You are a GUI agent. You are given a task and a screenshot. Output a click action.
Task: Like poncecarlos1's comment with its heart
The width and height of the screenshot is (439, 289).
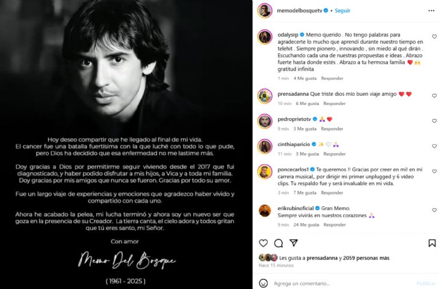pyautogui.click(x=434, y=171)
